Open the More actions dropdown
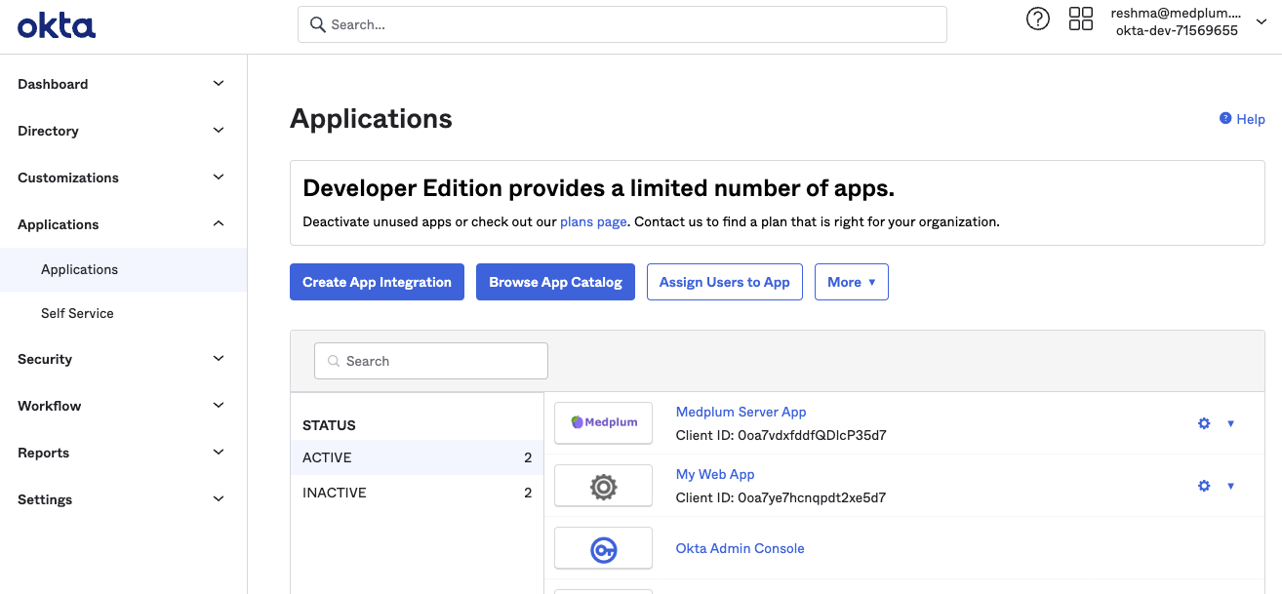1282x594 pixels. tap(851, 282)
